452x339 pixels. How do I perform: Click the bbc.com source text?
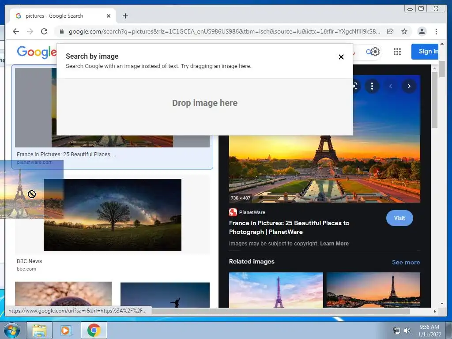coord(26,269)
